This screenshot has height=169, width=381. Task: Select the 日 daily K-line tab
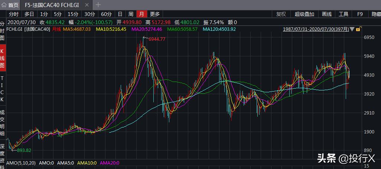[x=120, y=14]
